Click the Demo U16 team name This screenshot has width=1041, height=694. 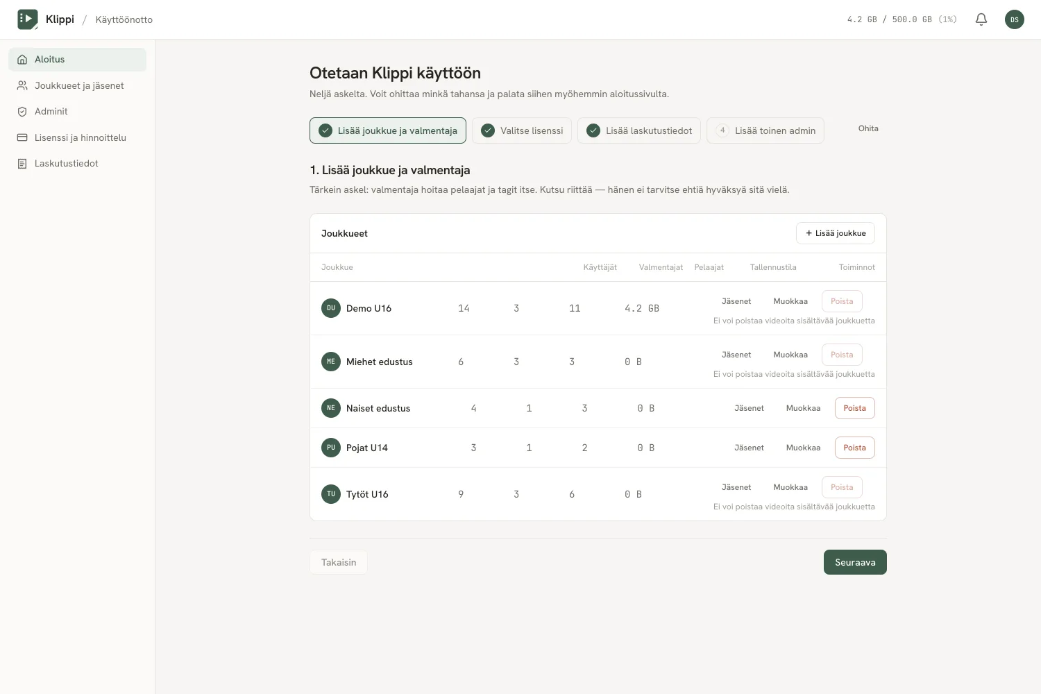point(369,308)
